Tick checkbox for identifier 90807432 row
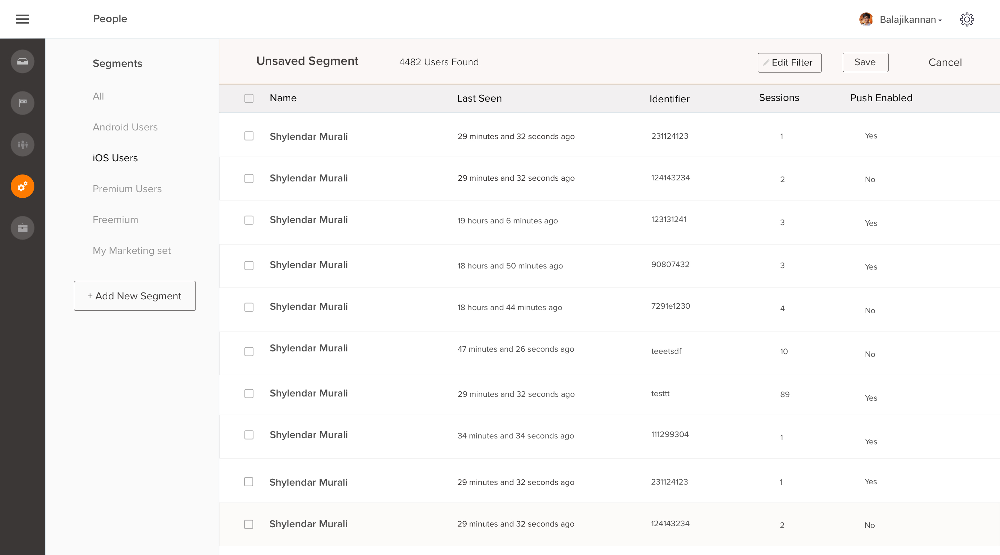The width and height of the screenshot is (1000, 555). (x=249, y=266)
